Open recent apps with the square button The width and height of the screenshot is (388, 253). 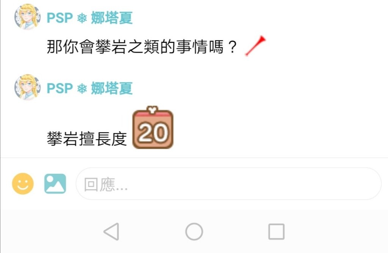276,232
